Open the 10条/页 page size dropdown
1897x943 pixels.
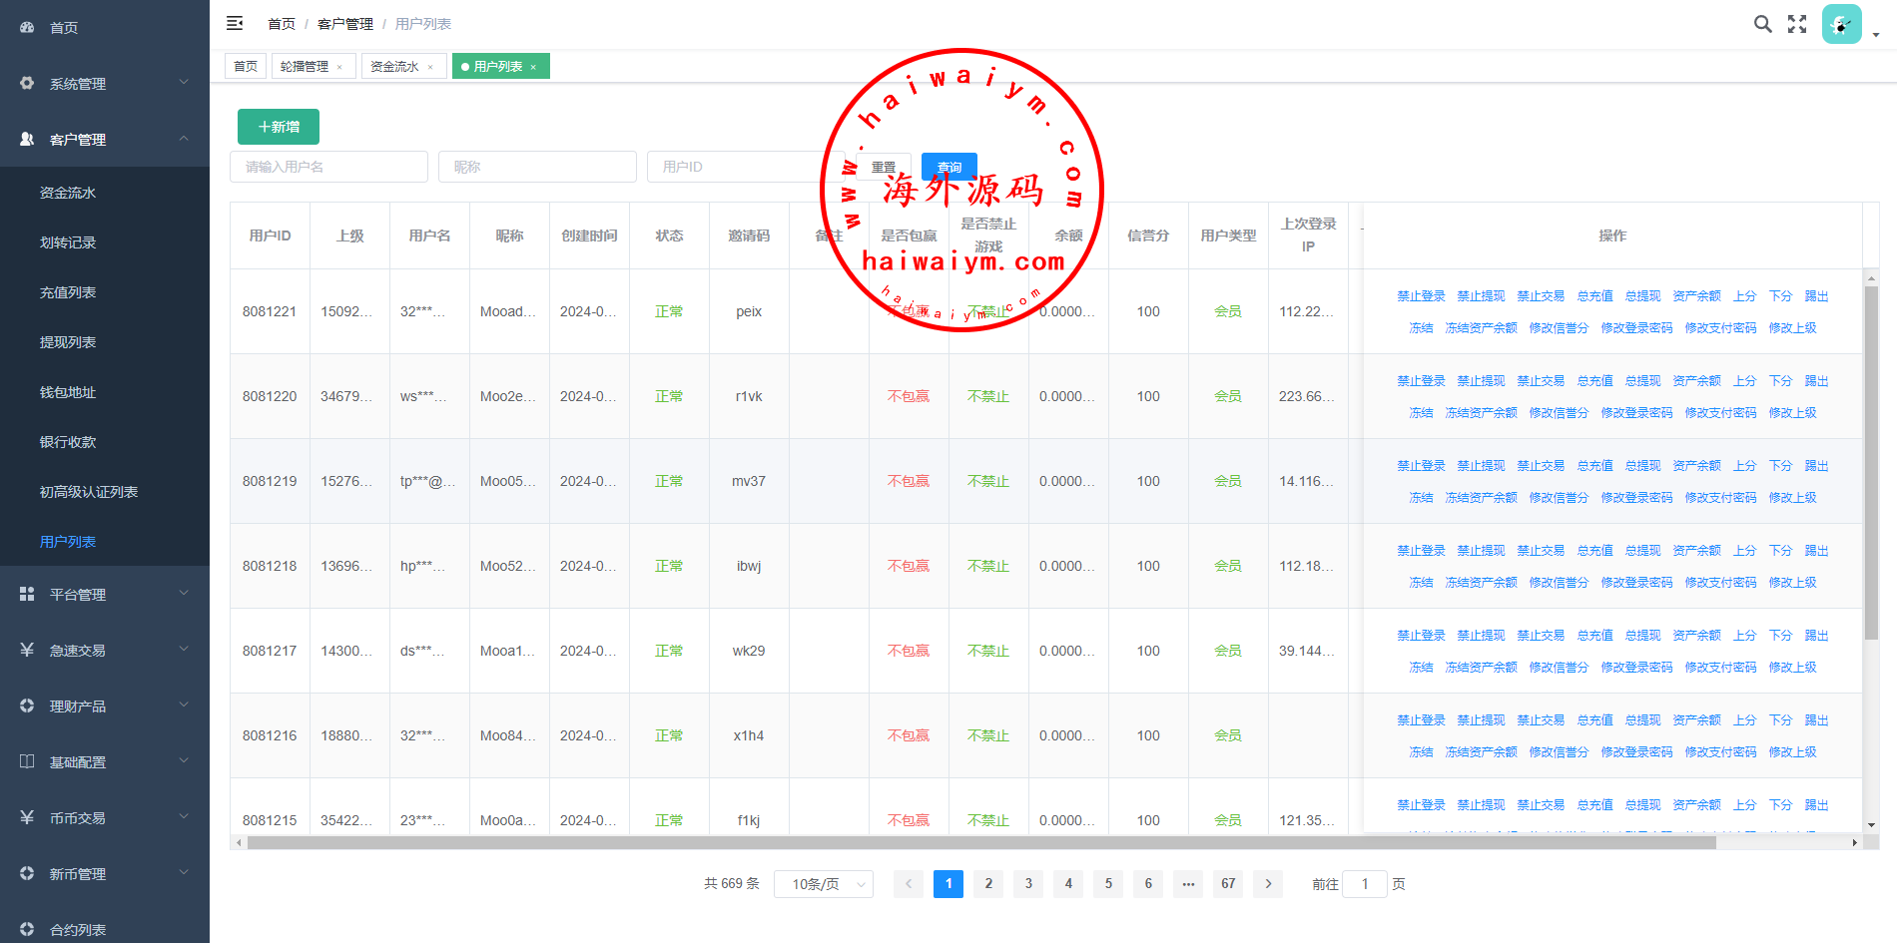pyautogui.click(x=823, y=884)
